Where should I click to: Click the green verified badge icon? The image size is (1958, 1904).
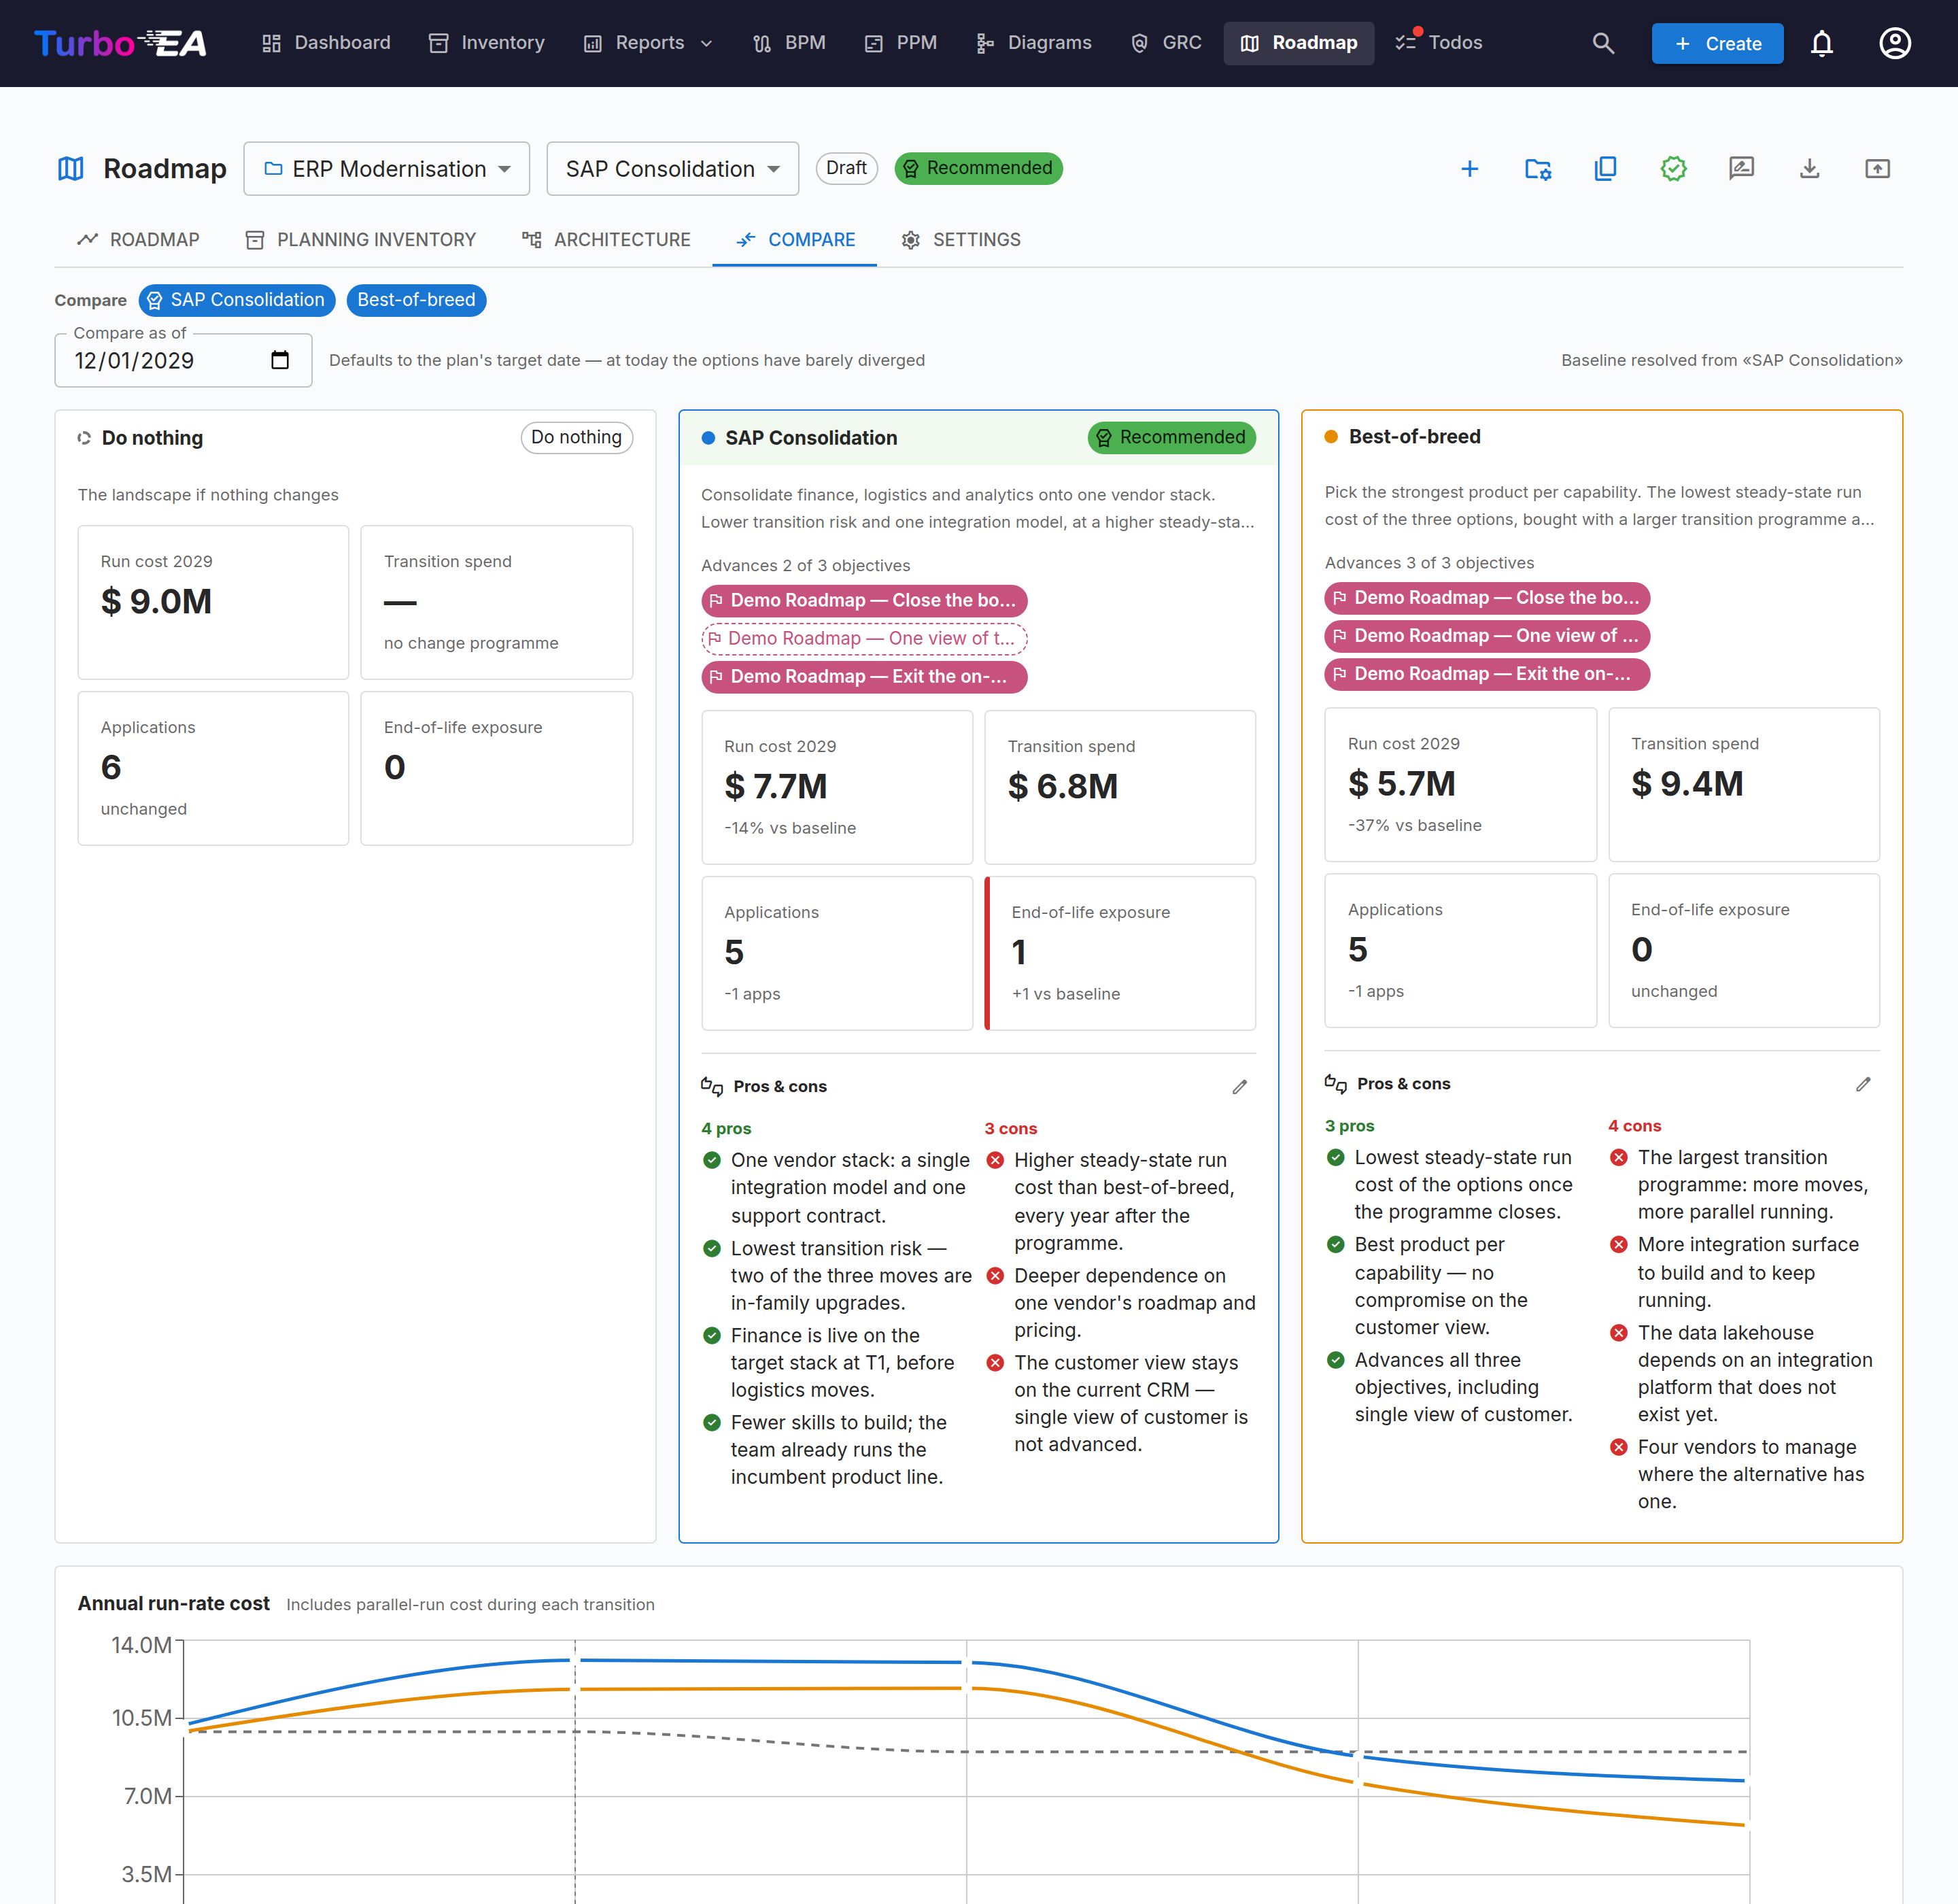[1674, 169]
